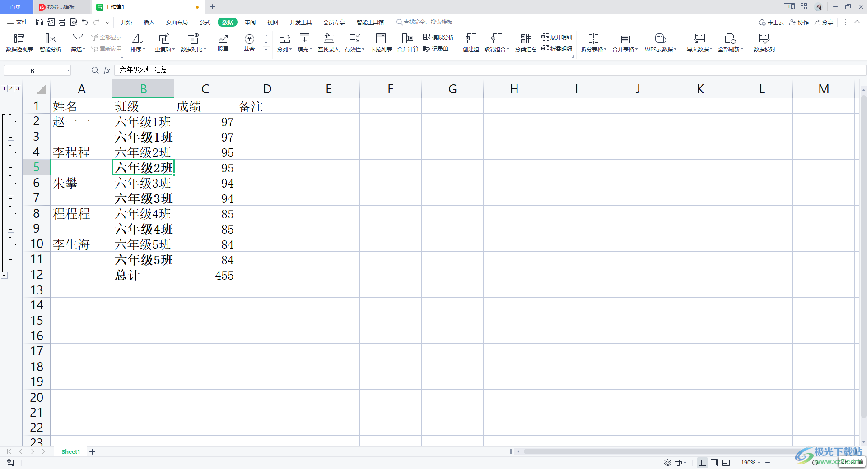Image resolution: width=867 pixels, height=469 pixels.
Task: Insert a drop-down list (下拉列表)
Action: (381, 43)
